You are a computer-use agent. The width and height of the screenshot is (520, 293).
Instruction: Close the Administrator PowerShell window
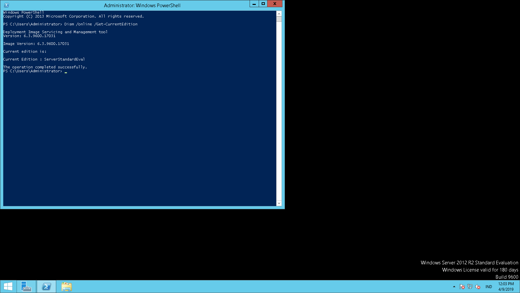pyautogui.click(x=275, y=4)
